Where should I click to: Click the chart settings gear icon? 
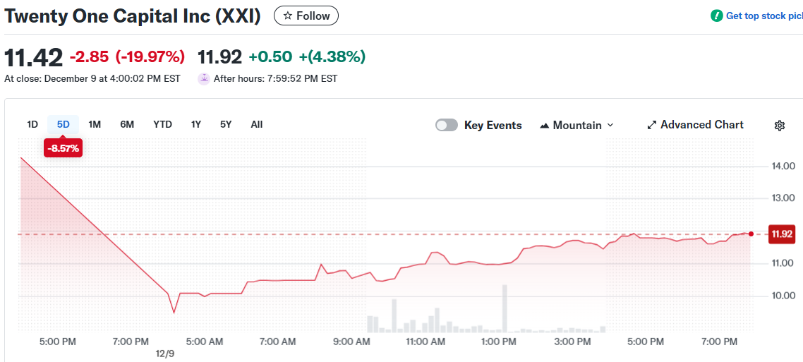(780, 126)
